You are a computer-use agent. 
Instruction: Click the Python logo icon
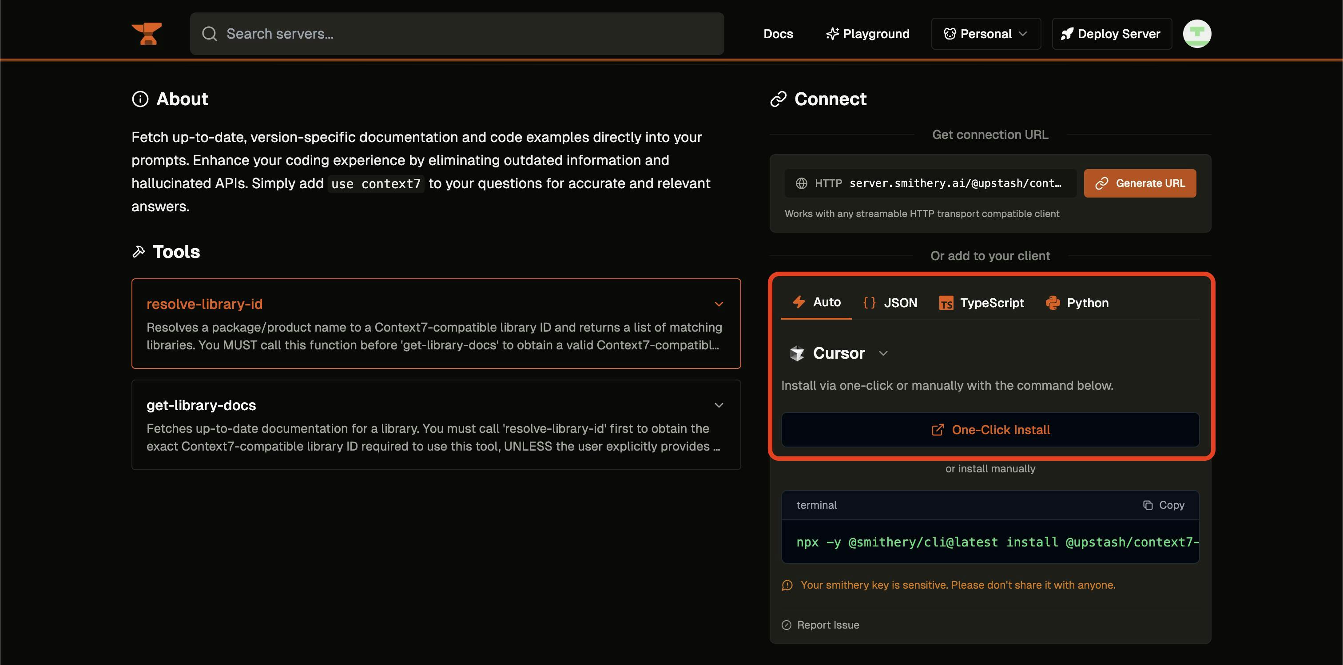click(x=1053, y=303)
